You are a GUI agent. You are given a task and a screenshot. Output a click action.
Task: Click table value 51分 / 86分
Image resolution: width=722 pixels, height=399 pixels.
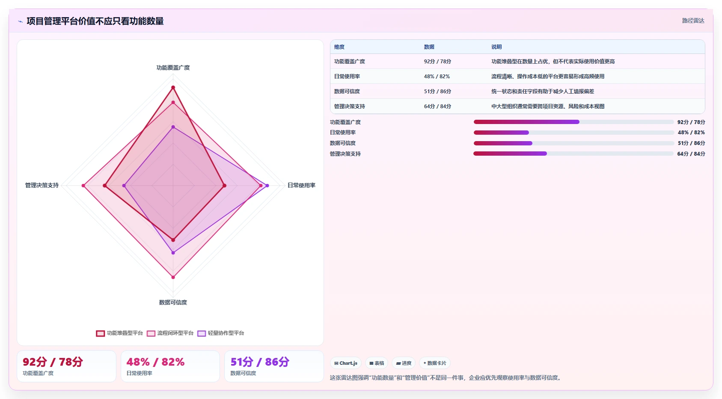(x=437, y=92)
